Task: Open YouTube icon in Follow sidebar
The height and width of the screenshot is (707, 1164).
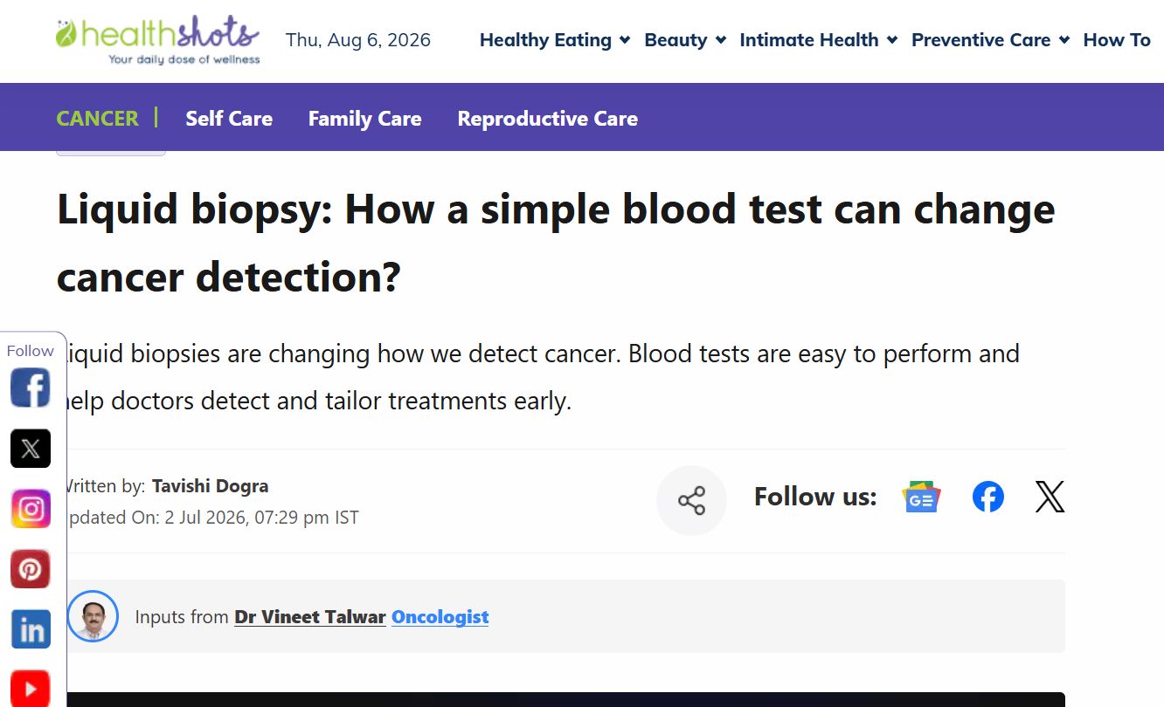Action: [31, 689]
